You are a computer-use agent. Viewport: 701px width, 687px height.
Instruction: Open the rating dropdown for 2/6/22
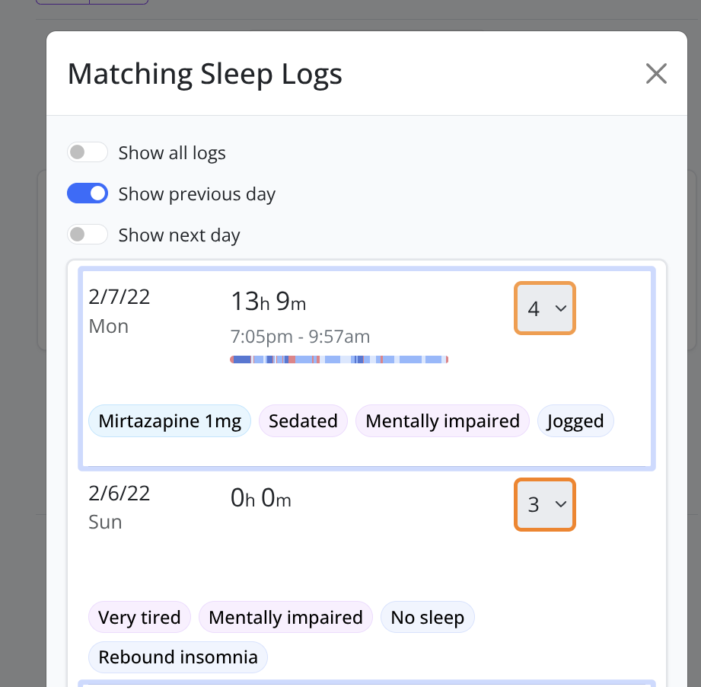(545, 504)
